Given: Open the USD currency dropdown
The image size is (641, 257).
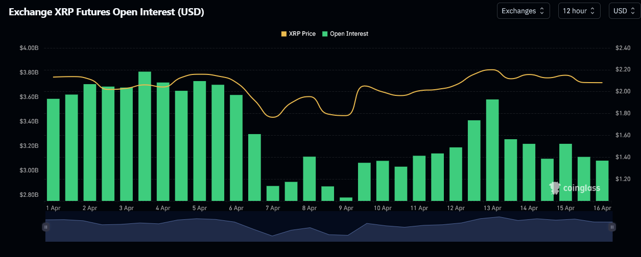Looking at the screenshot, I should tap(624, 11).
